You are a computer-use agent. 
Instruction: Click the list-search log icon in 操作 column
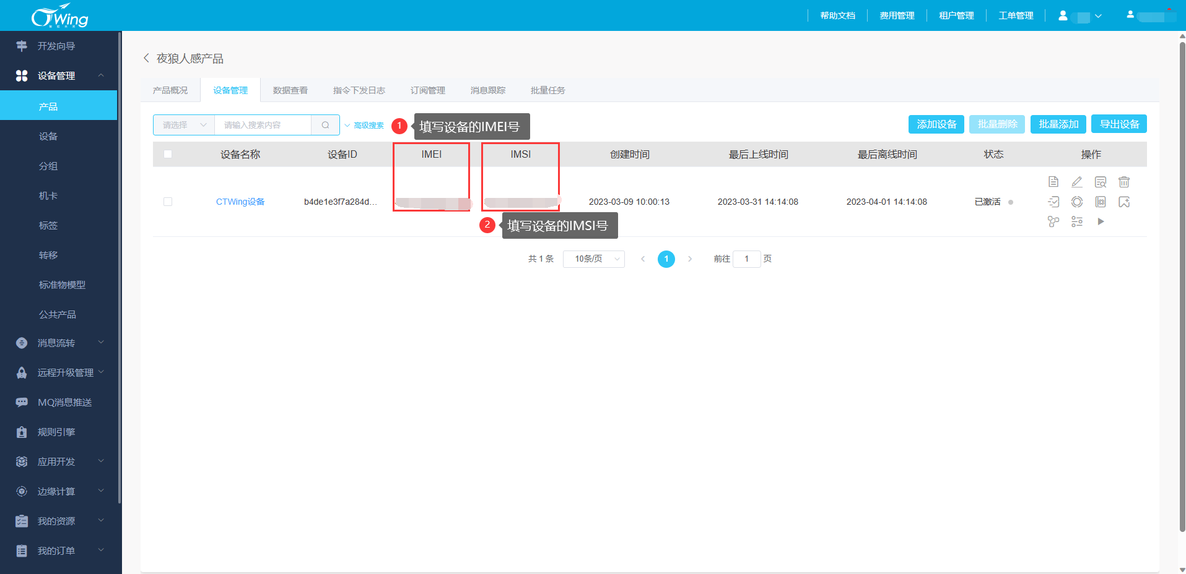[x=1101, y=182]
